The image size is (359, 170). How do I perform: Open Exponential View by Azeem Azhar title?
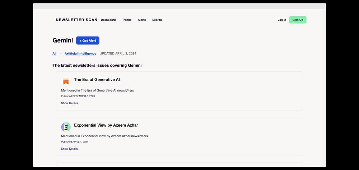click(x=106, y=125)
